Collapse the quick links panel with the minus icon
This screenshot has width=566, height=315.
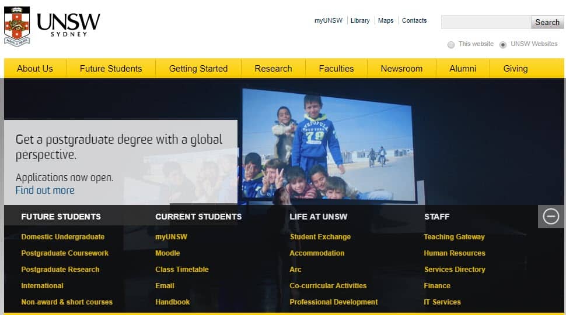pos(551,217)
